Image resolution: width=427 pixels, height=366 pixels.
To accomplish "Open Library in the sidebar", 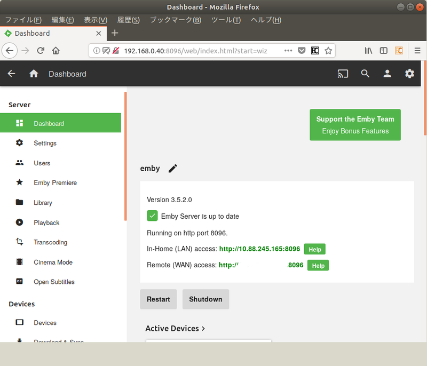I will click(x=60, y=202).
